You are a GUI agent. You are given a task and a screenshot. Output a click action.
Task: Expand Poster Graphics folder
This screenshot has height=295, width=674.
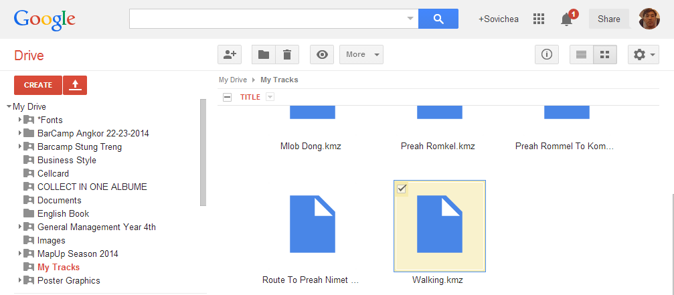20,280
